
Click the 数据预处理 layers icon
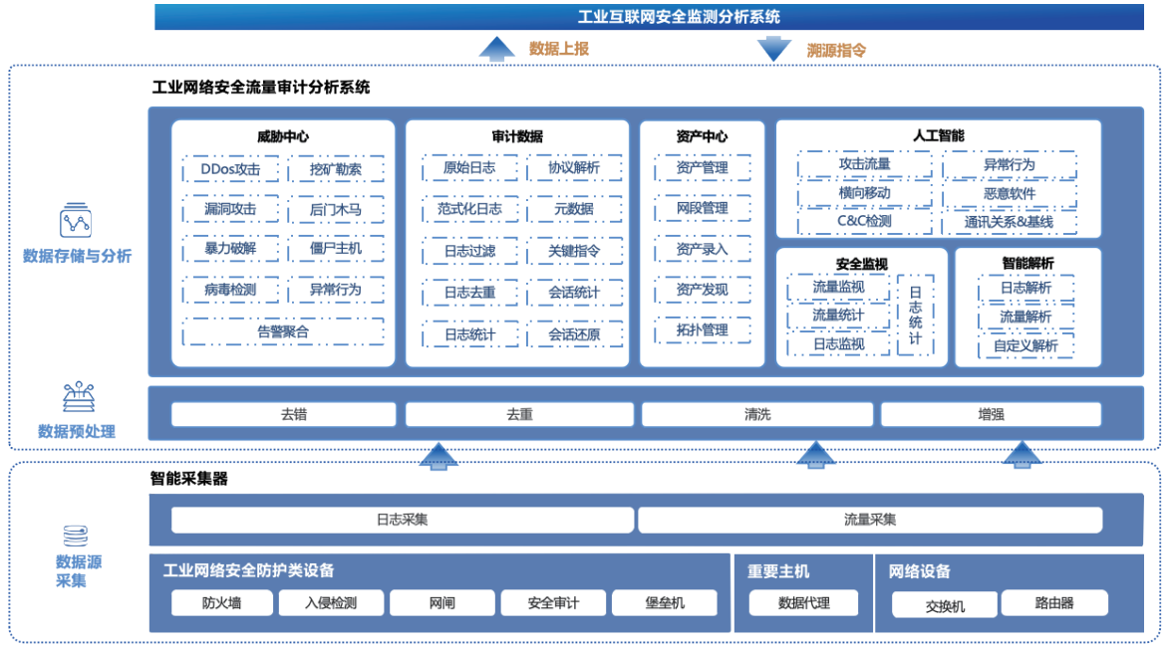coord(77,398)
